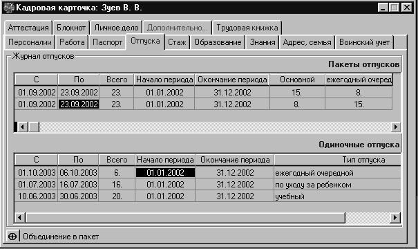Click the merge-into-package icon at bottom left
The height and width of the screenshot is (249, 418).
[x=12, y=237]
